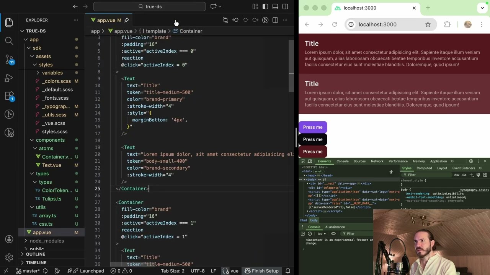Toggle the DevTools device toolbar

pyautogui.click(x=310, y=161)
